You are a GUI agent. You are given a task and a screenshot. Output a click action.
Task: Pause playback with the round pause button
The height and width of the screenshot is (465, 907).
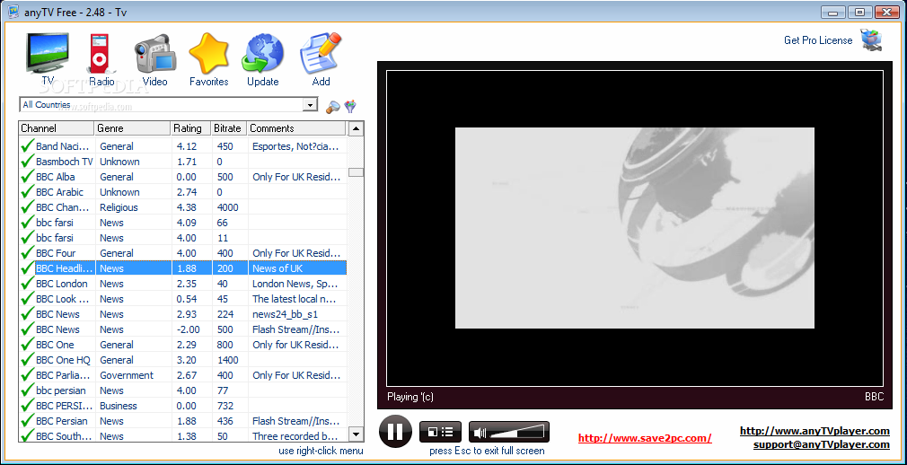coord(396,432)
